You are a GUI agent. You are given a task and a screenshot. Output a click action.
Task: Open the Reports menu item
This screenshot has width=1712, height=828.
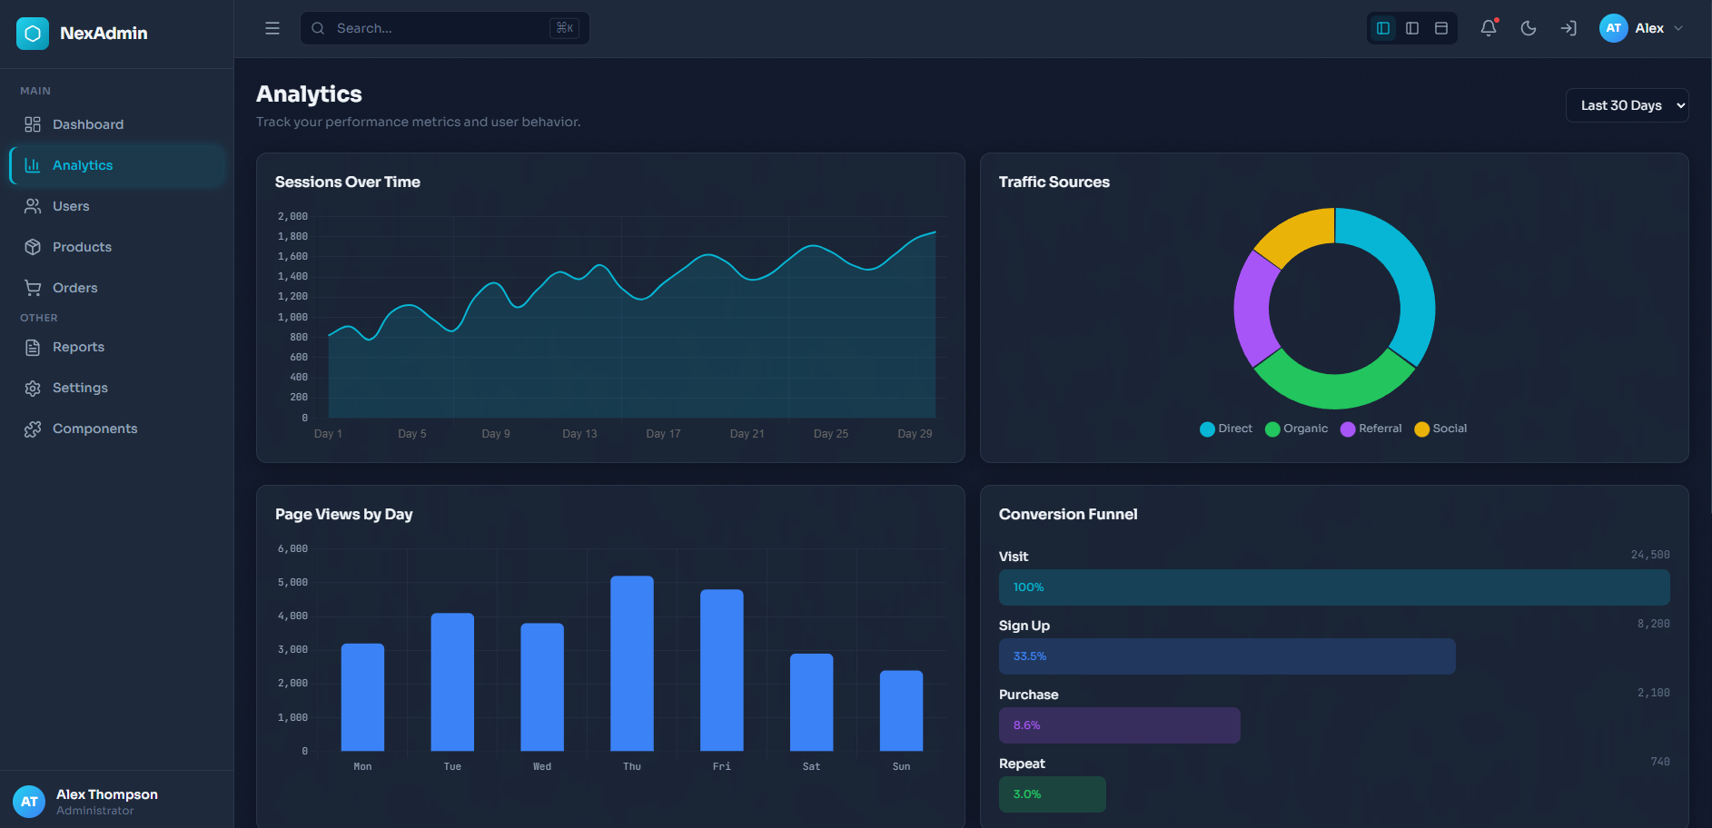78,347
